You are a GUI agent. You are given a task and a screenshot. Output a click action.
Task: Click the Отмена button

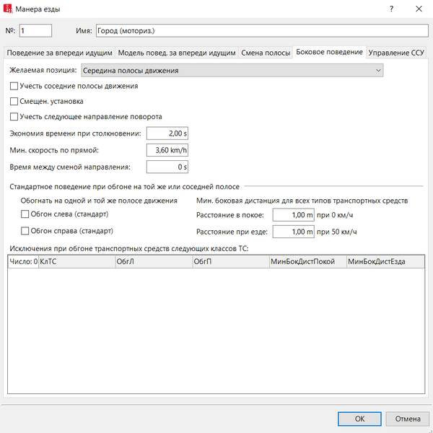pos(407,419)
